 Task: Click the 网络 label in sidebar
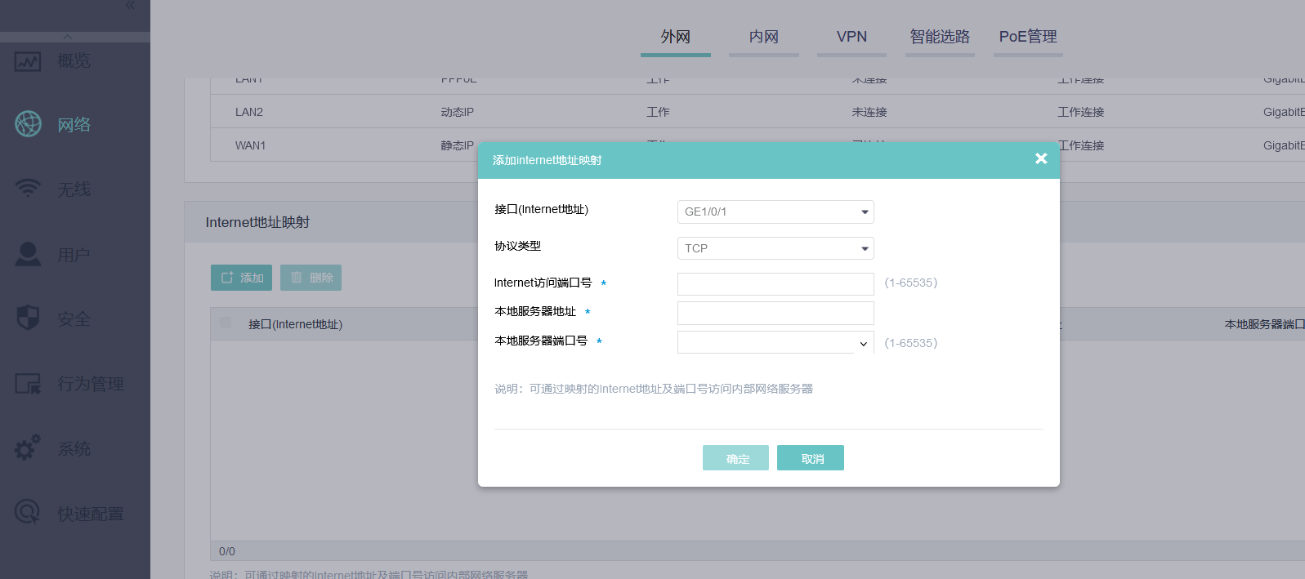[x=74, y=124]
